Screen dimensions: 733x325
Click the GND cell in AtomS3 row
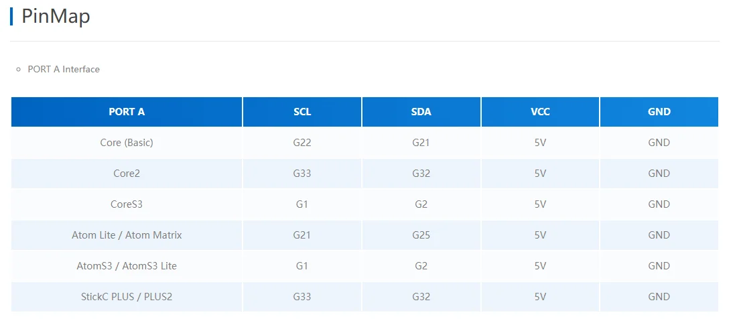[x=659, y=266]
